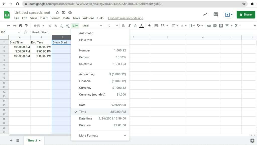The height and width of the screenshot is (145, 257).
Task: Click the Insert link icon
Action: click(x=209, y=26)
